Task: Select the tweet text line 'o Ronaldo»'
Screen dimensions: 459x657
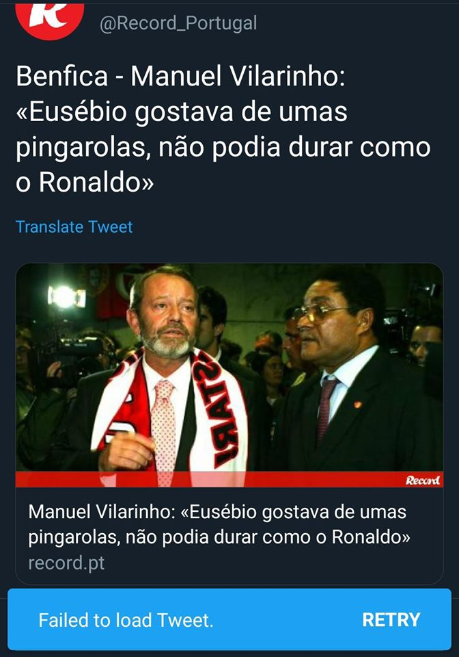Action: (85, 182)
